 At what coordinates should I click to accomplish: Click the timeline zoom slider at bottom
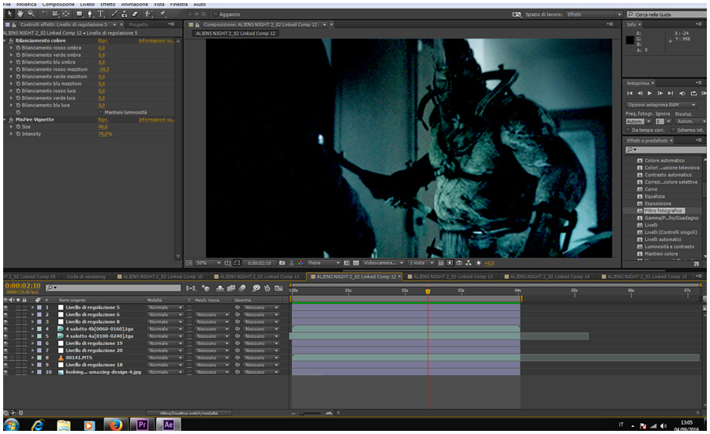[311, 414]
